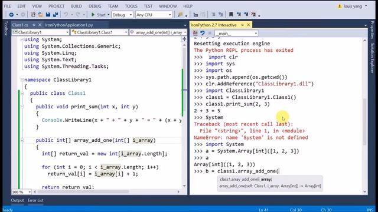Click the Save All icon
The width and height of the screenshot is (378, 212).
56,15
